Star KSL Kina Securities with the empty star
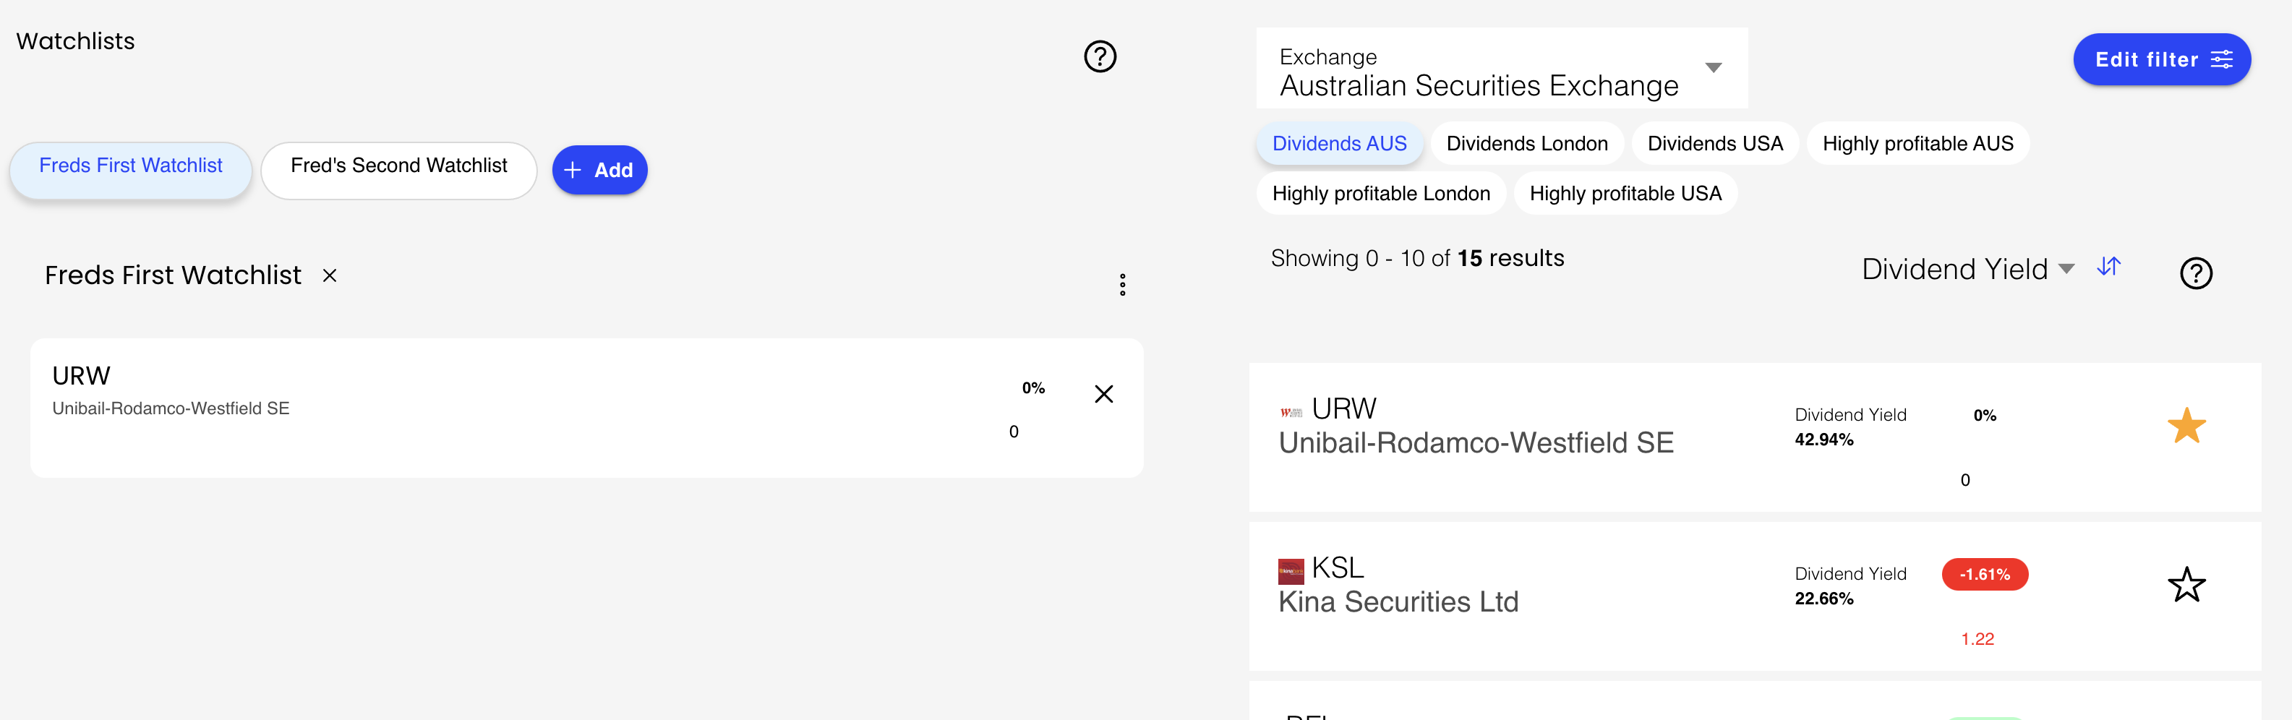The height and width of the screenshot is (720, 2292). point(2186,585)
